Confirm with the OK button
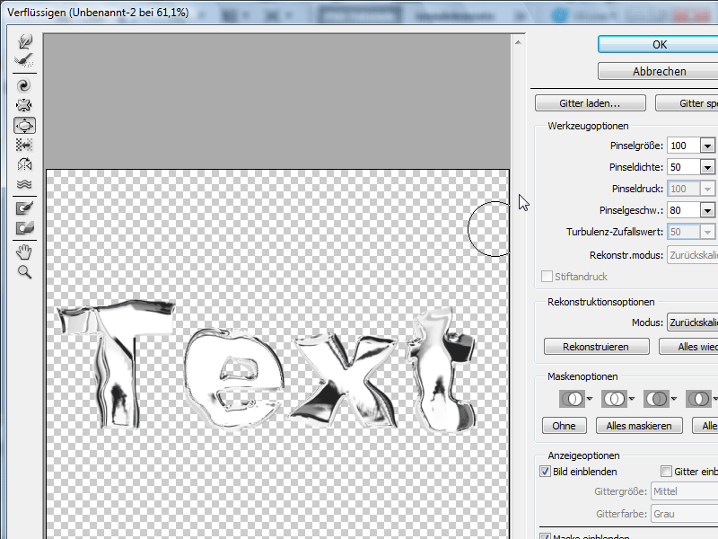 tap(659, 44)
